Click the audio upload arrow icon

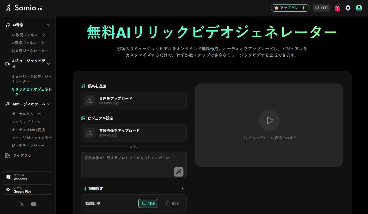click(90, 100)
